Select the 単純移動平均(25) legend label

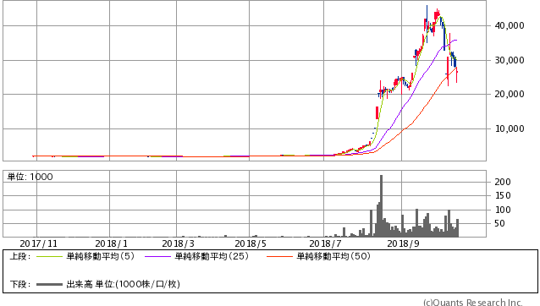click(x=212, y=256)
